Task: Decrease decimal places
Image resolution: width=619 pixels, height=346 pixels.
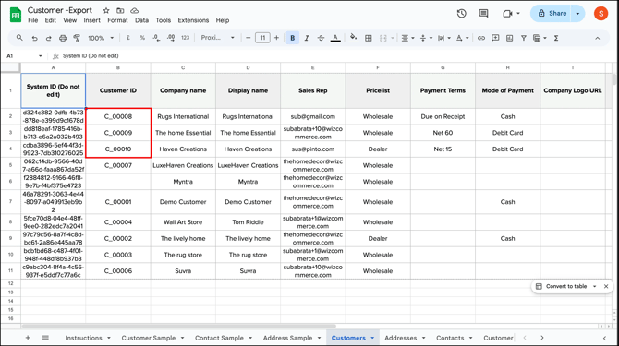Action: point(156,38)
